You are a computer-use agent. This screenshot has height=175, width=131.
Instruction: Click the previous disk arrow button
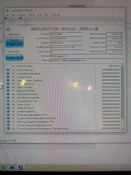click(x=8, y=29)
